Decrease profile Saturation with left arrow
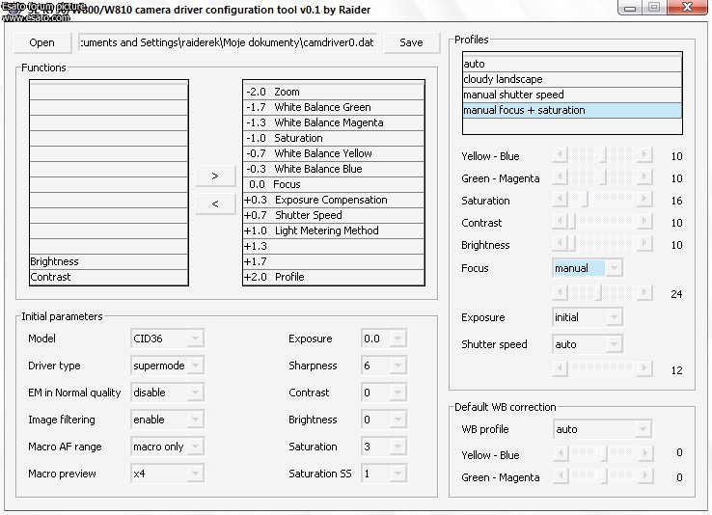The height and width of the screenshot is (515, 712). tap(560, 200)
